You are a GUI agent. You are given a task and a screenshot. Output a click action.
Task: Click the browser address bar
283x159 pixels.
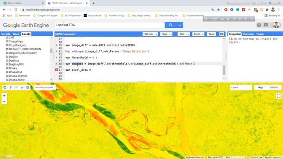tap(115, 10)
